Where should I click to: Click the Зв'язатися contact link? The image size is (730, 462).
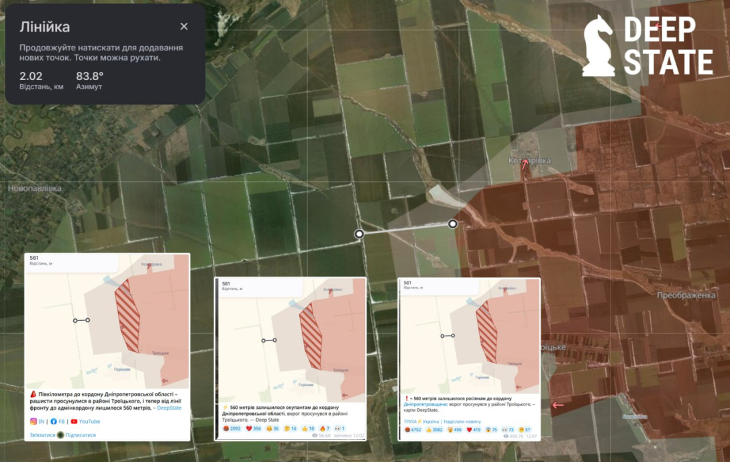tap(42, 435)
